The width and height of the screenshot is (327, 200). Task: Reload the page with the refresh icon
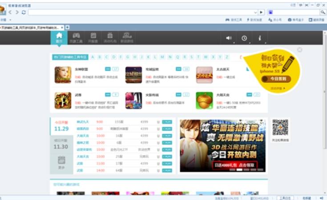pyautogui.click(x=24, y=12)
